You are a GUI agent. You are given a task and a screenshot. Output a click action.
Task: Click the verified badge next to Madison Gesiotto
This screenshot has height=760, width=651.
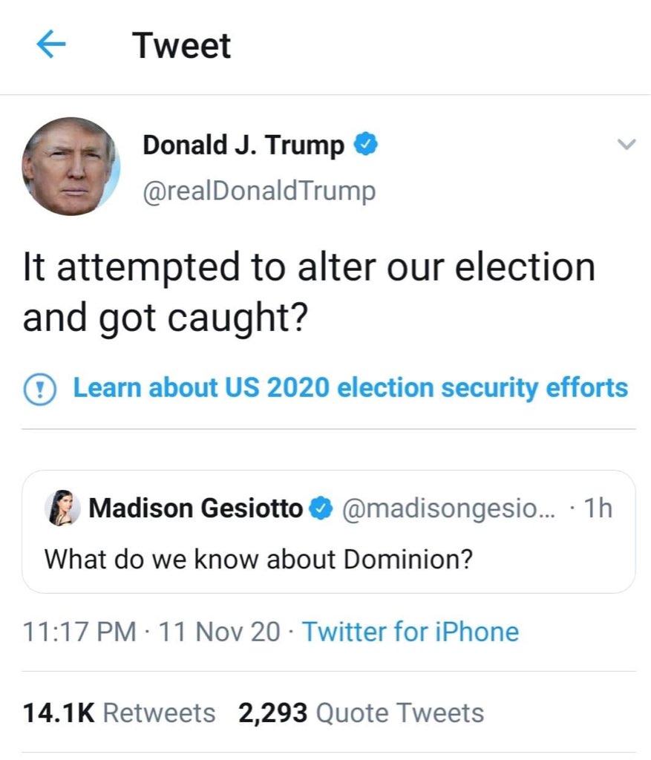point(320,508)
